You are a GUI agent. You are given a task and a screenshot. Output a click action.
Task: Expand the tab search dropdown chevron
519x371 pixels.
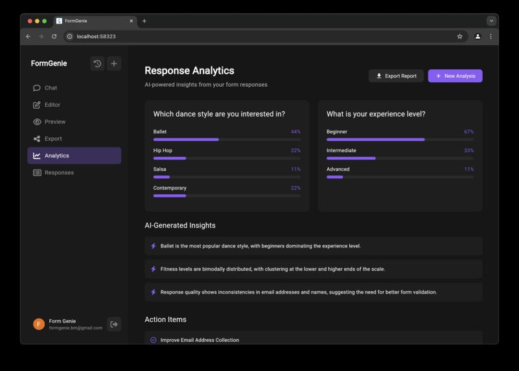point(491,21)
